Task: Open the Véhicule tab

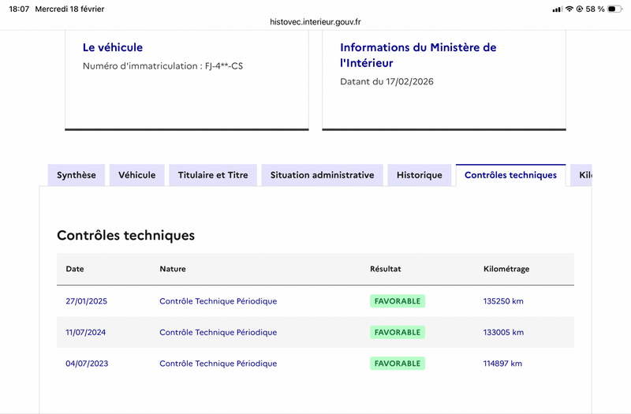Action: (x=137, y=175)
